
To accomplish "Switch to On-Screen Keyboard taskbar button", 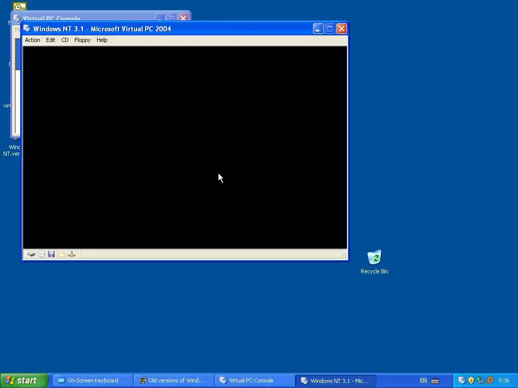I will 93,380.
